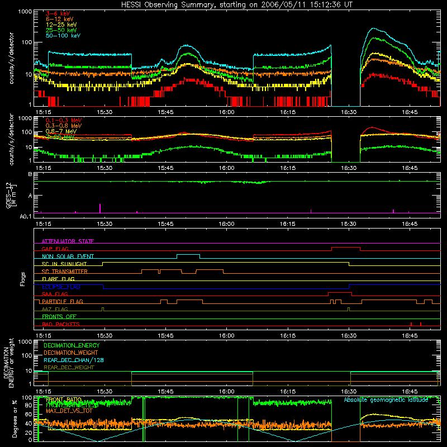Click the red "3-6 keV" legend label
447x447 pixels.
pos(58,13)
